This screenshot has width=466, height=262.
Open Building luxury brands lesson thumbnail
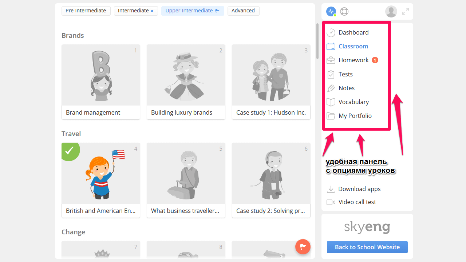(186, 75)
